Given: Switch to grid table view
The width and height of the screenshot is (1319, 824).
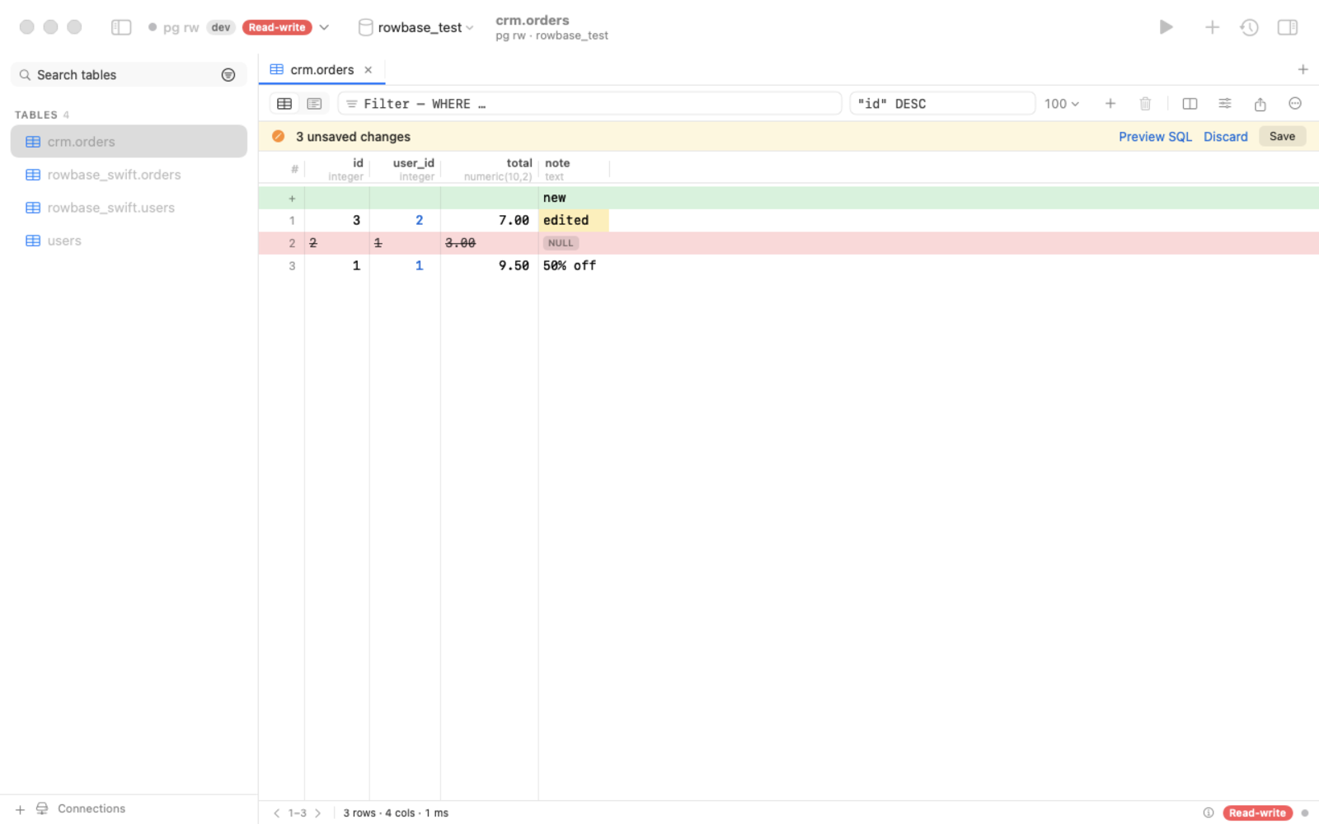Looking at the screenshot, I should pos(284,104).
